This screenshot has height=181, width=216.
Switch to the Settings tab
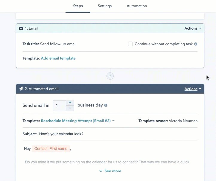[x=105, y=6]
